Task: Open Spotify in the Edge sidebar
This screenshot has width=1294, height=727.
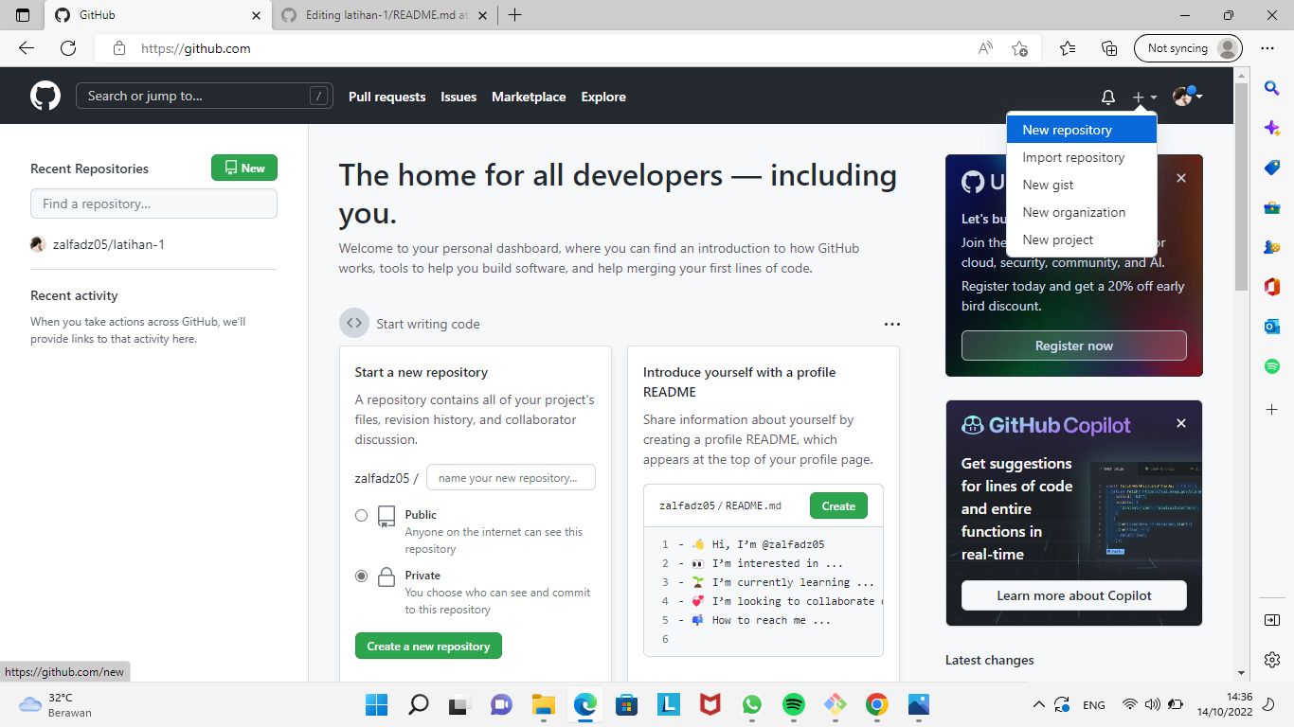Action: 1272,365
